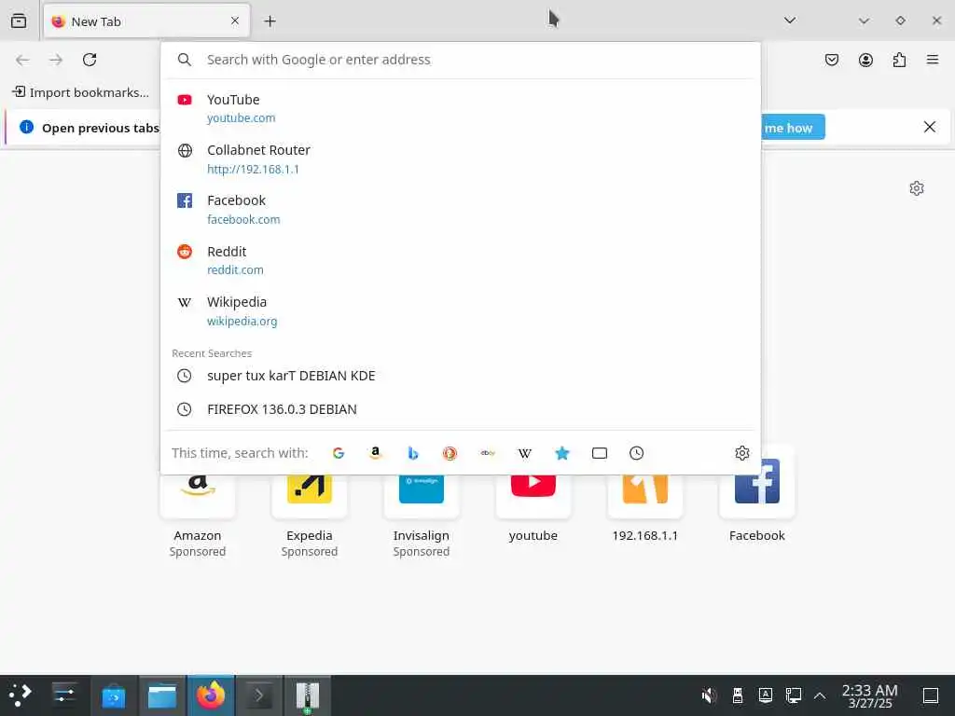The height and width of the screenshot is (716, 955).
Task: Reload the current page
Action: coord(90,60)
